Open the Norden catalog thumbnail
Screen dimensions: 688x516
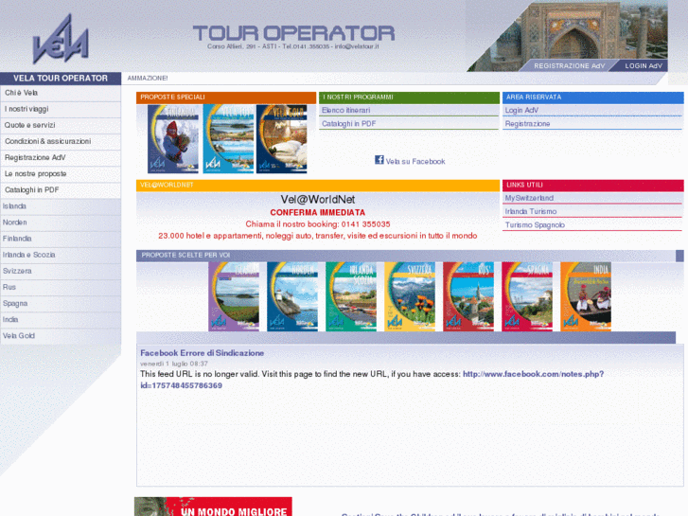click(292, 296)
